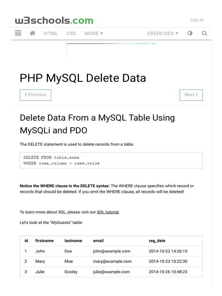
Task: Click the john@example.com table cell
Action: (112, 251)
